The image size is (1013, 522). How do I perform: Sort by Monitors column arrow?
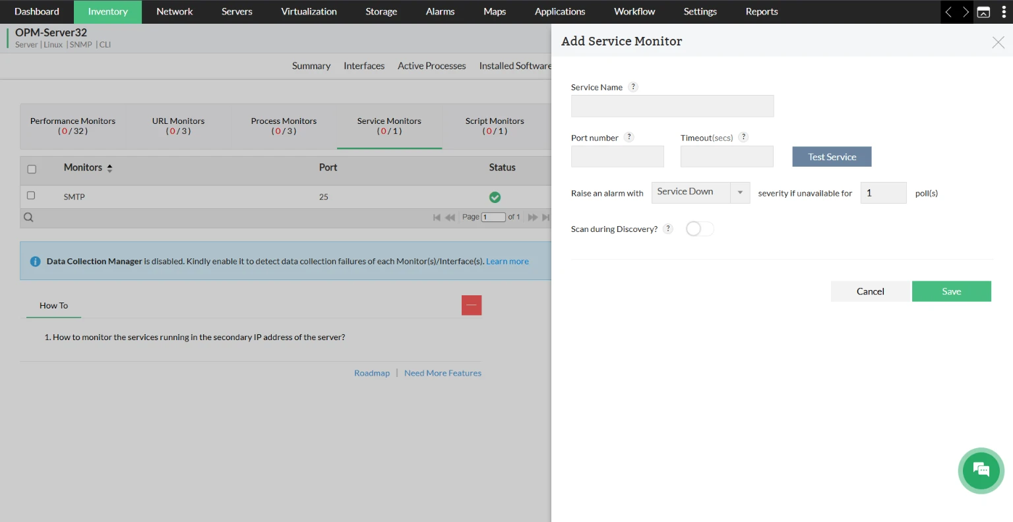tap(109, 168)
